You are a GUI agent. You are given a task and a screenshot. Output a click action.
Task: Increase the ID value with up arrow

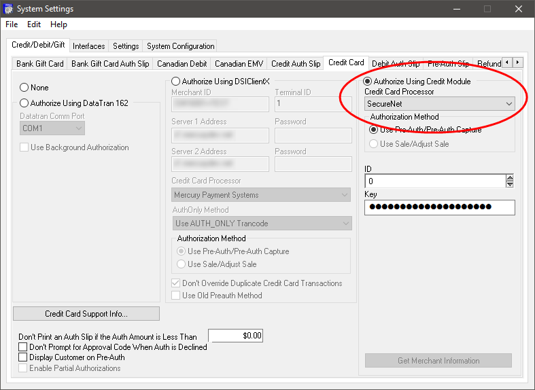point(510,179)
